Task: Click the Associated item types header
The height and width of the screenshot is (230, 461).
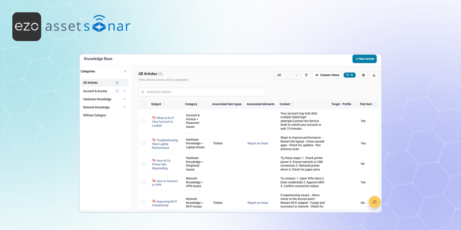Action: [227, 104]
